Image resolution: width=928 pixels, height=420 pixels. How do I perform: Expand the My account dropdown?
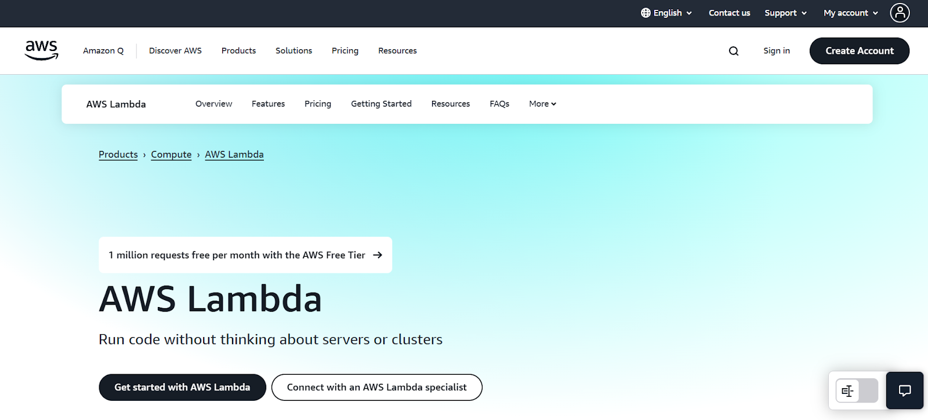(850, 13)
